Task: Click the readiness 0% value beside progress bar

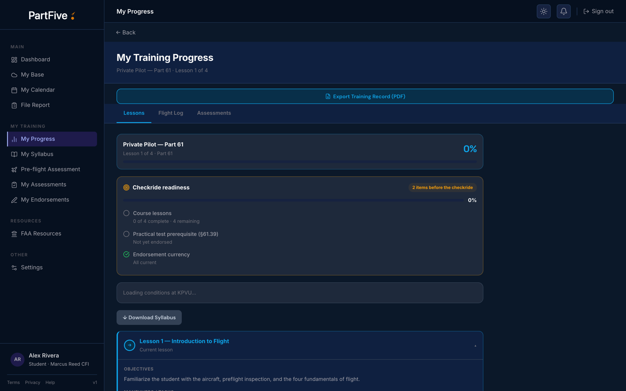Action: (472, 200)
